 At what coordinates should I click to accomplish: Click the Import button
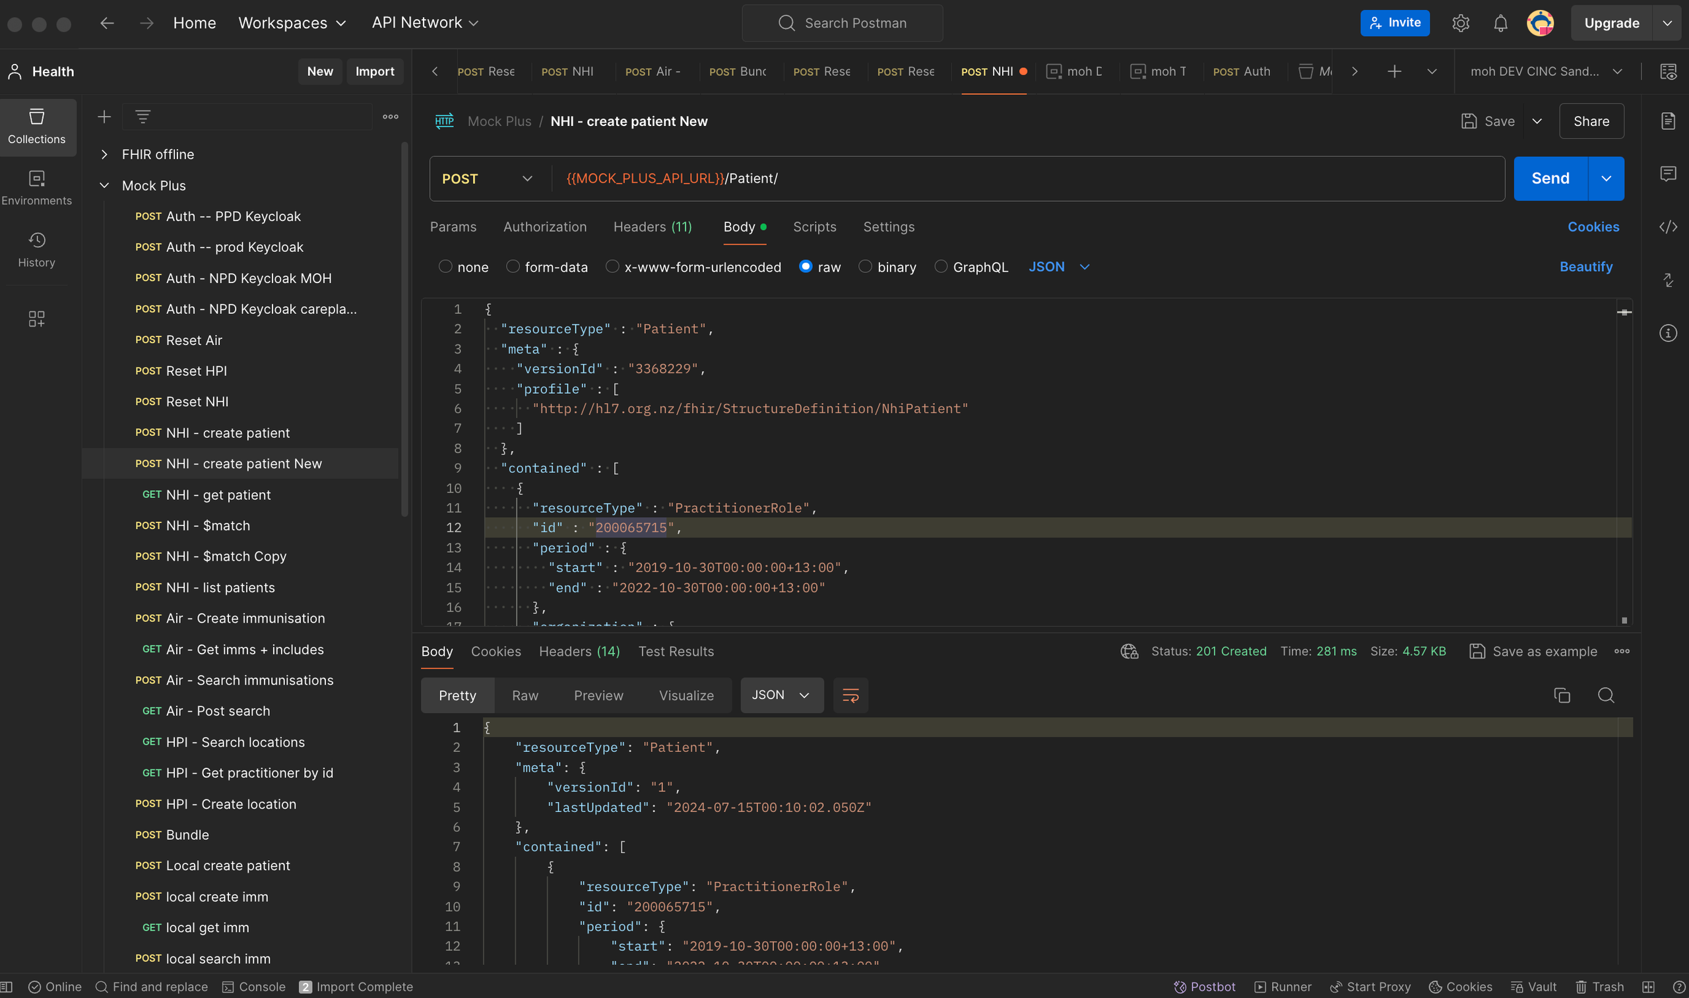[x=375, y=71]
